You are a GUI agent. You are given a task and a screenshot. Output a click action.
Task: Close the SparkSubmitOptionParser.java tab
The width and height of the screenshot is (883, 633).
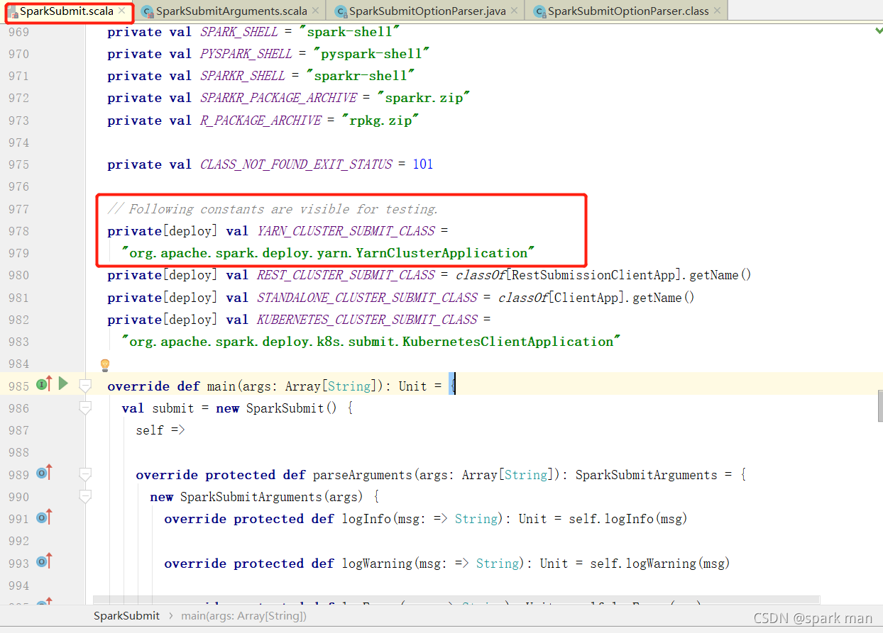tap(515, 11)
